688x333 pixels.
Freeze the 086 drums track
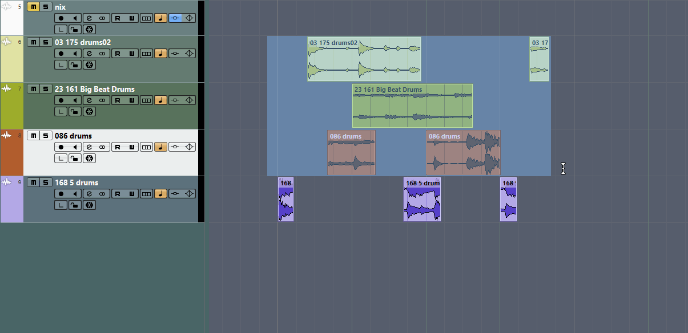[x=90, y=159]
